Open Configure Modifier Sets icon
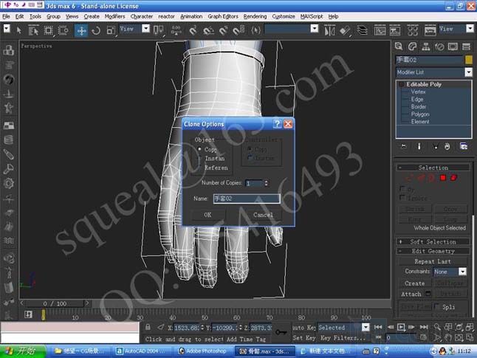477x358 pixels. (463, 146)
